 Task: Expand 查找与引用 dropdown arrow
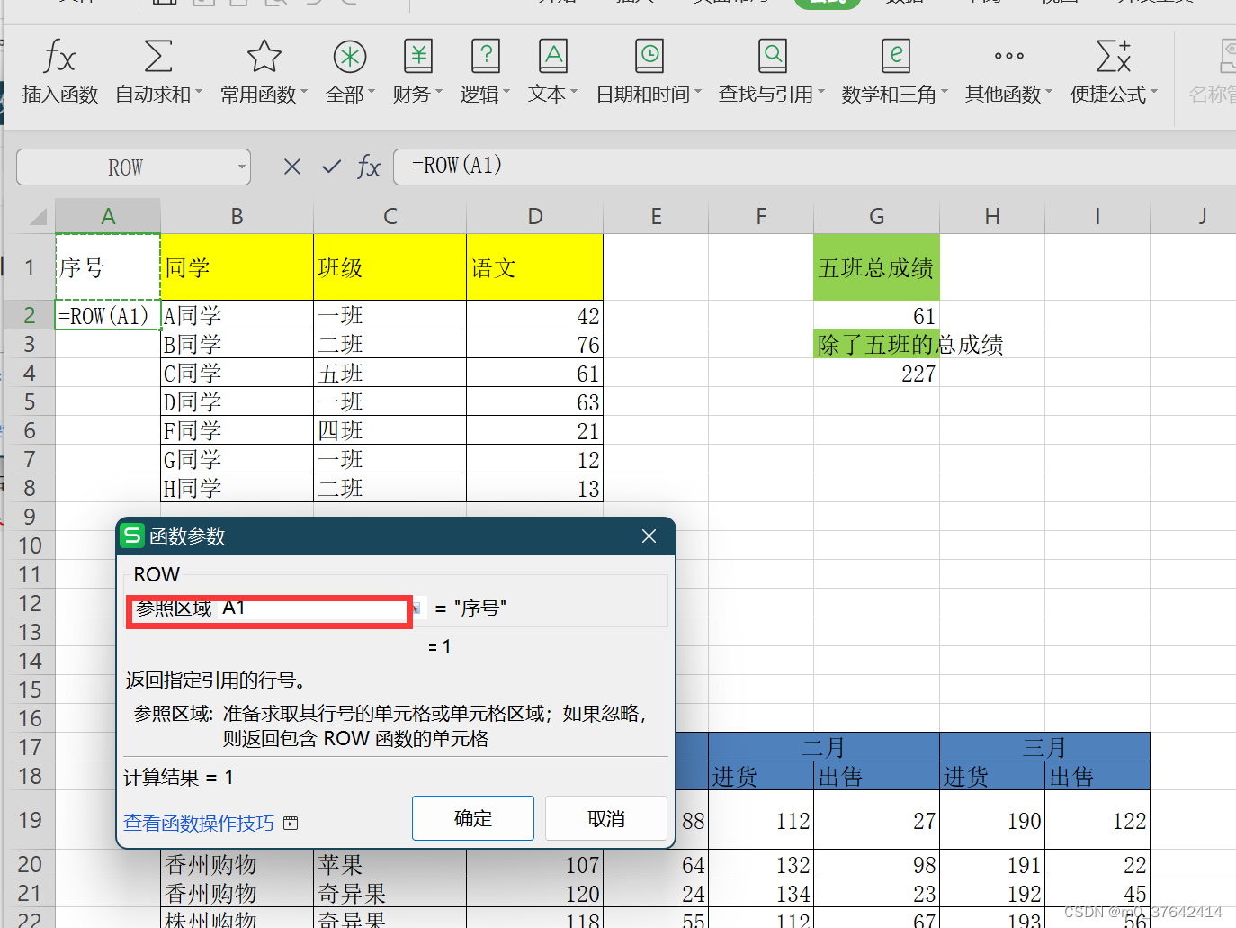click(x=821, y=93)
